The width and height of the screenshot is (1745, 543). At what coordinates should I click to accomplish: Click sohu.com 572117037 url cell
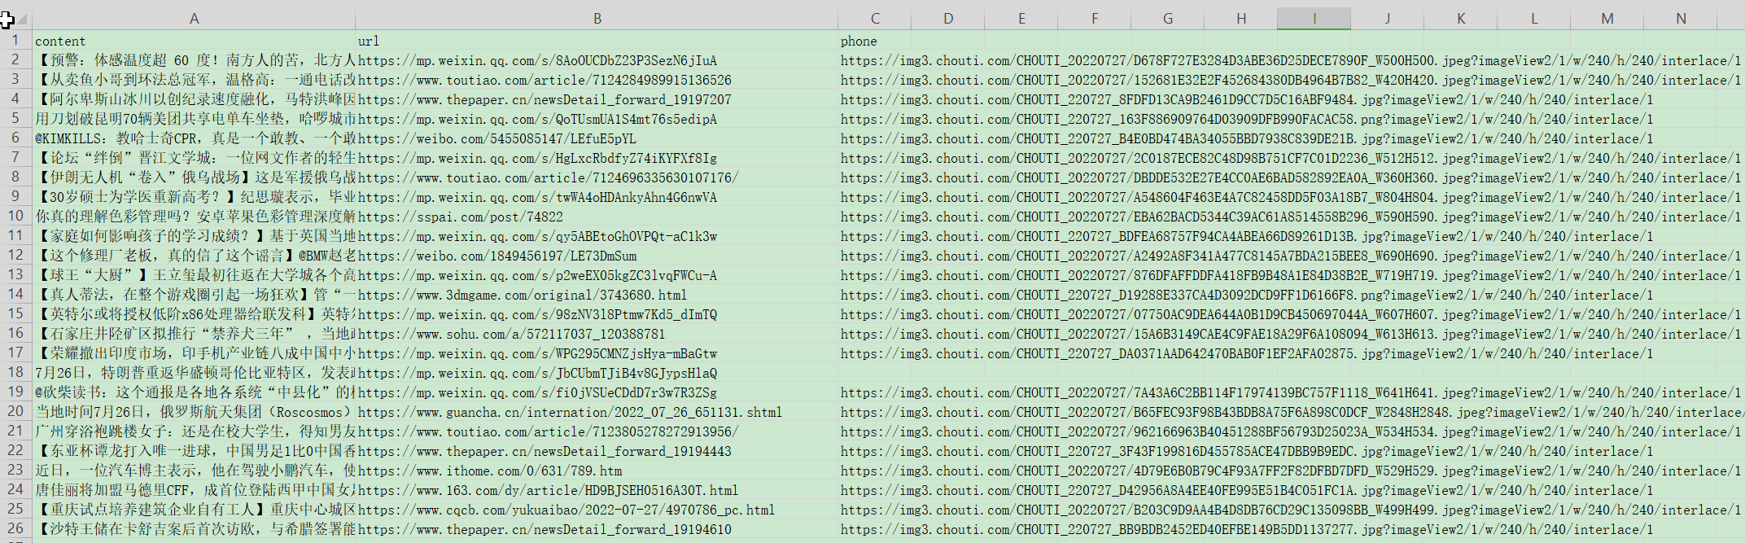tap(597, 334)
